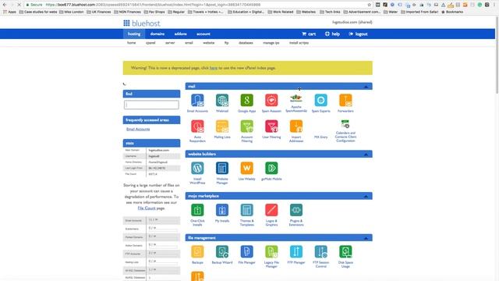499x281 pixels.
Task: Open the Apps bookmarks bar shortcut
Action: pos(9,12)
